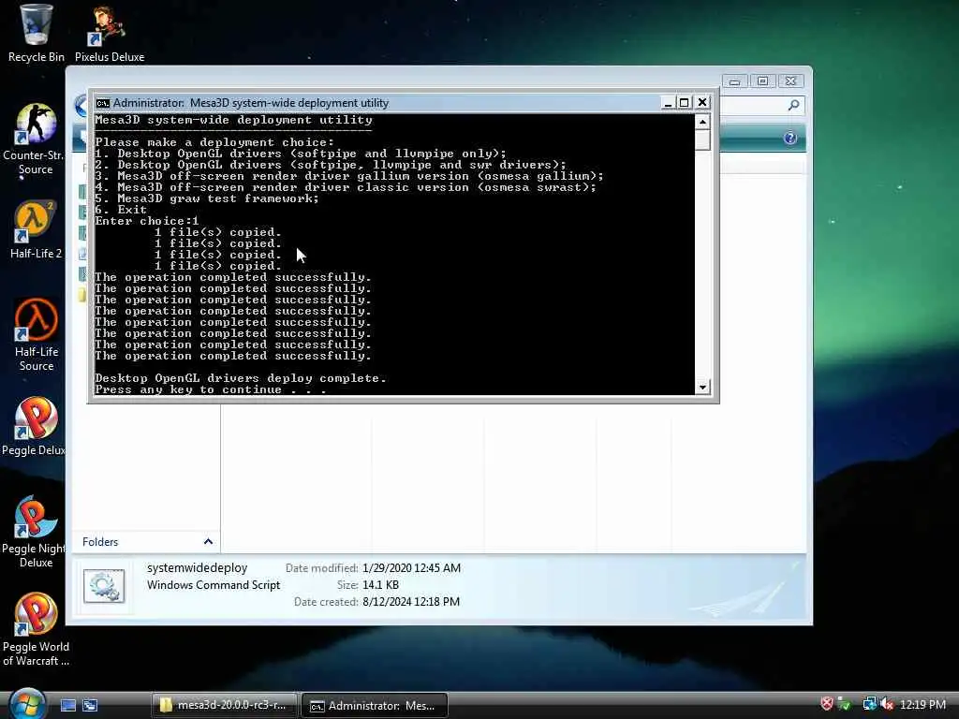Click 'Desktop OpenGL drivers deploy complete.' line
This screenshot has width=959, height=719.
point(241,378)
